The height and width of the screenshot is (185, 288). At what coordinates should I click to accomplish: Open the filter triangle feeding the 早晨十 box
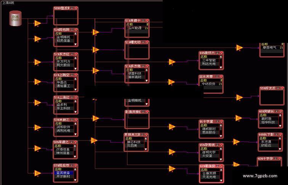tap(96, 32)
